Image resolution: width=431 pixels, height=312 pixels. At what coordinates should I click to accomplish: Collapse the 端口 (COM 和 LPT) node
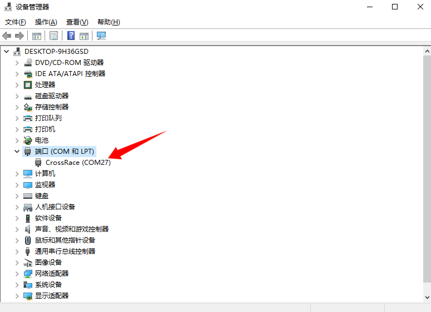[17, 151]
